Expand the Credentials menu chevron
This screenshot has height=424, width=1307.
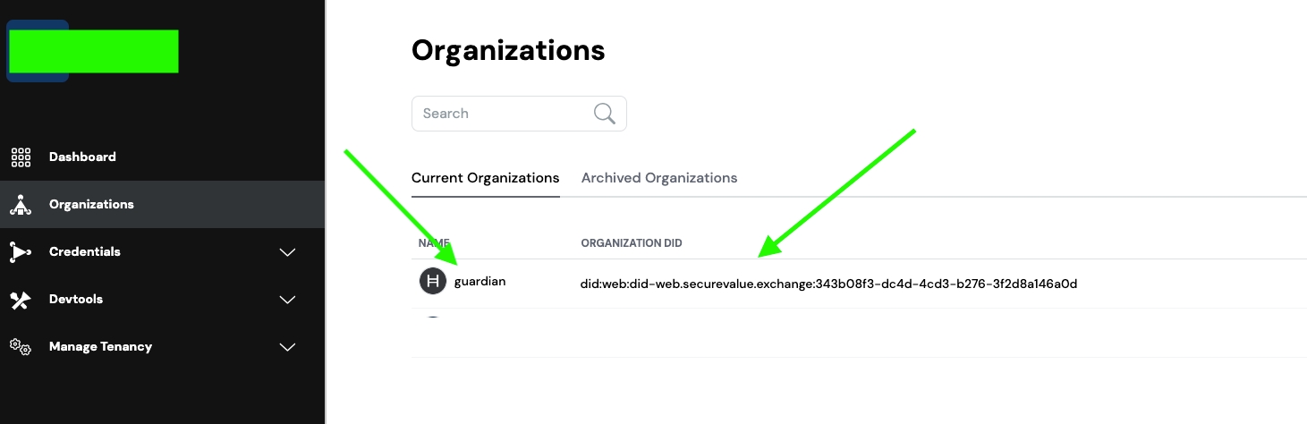tap(287, 252)
